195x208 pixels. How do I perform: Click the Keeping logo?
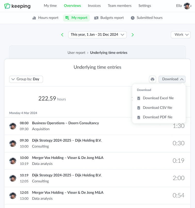click(17, 6)
